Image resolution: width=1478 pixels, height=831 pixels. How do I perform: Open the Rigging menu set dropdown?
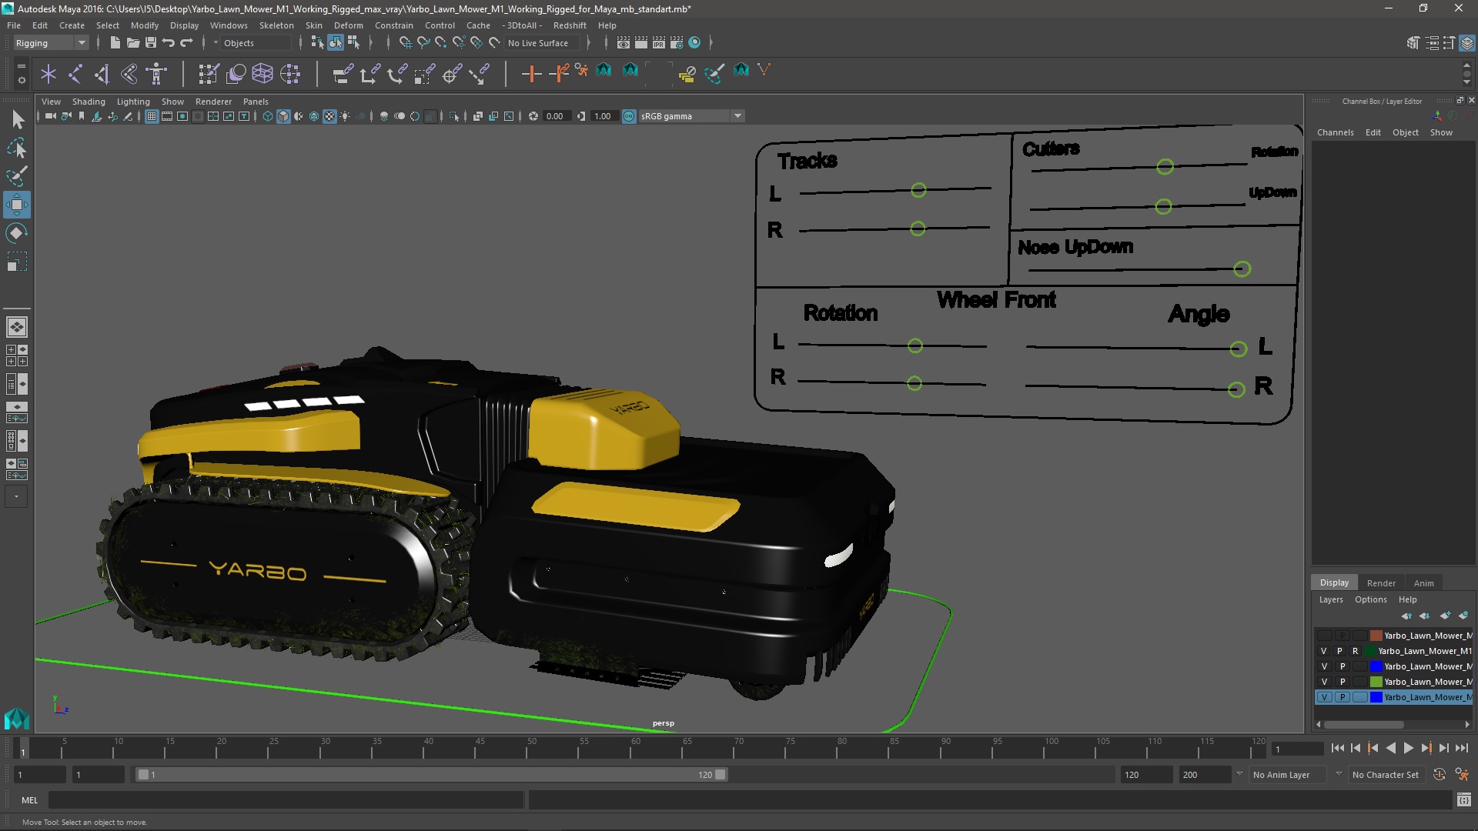coord(51,43)
